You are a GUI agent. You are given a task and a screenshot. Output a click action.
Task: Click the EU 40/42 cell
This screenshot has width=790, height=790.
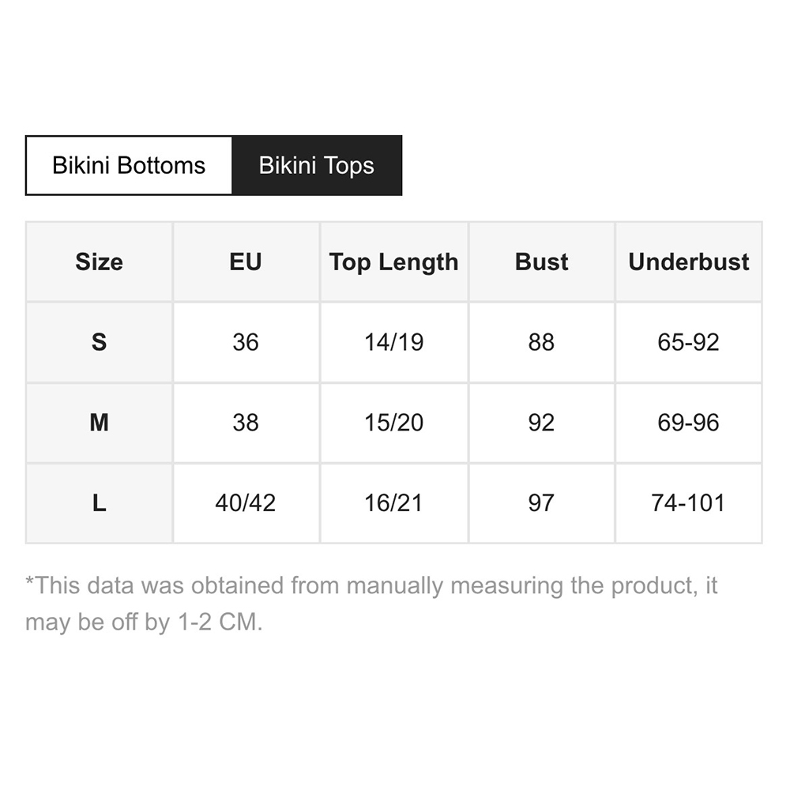tap(246, 503)
